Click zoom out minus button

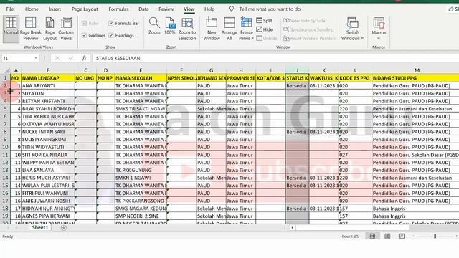coord(413,236)
